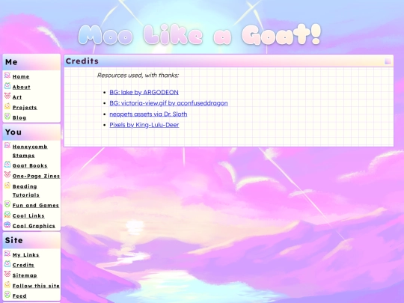Click the square button in Credits title bar
404x303 pixels.
tap(388, 61)
